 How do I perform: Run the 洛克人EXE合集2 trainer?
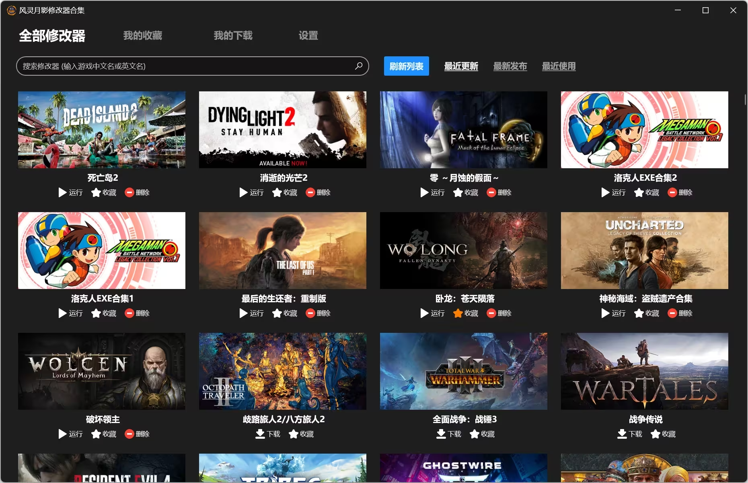(614, 192)
